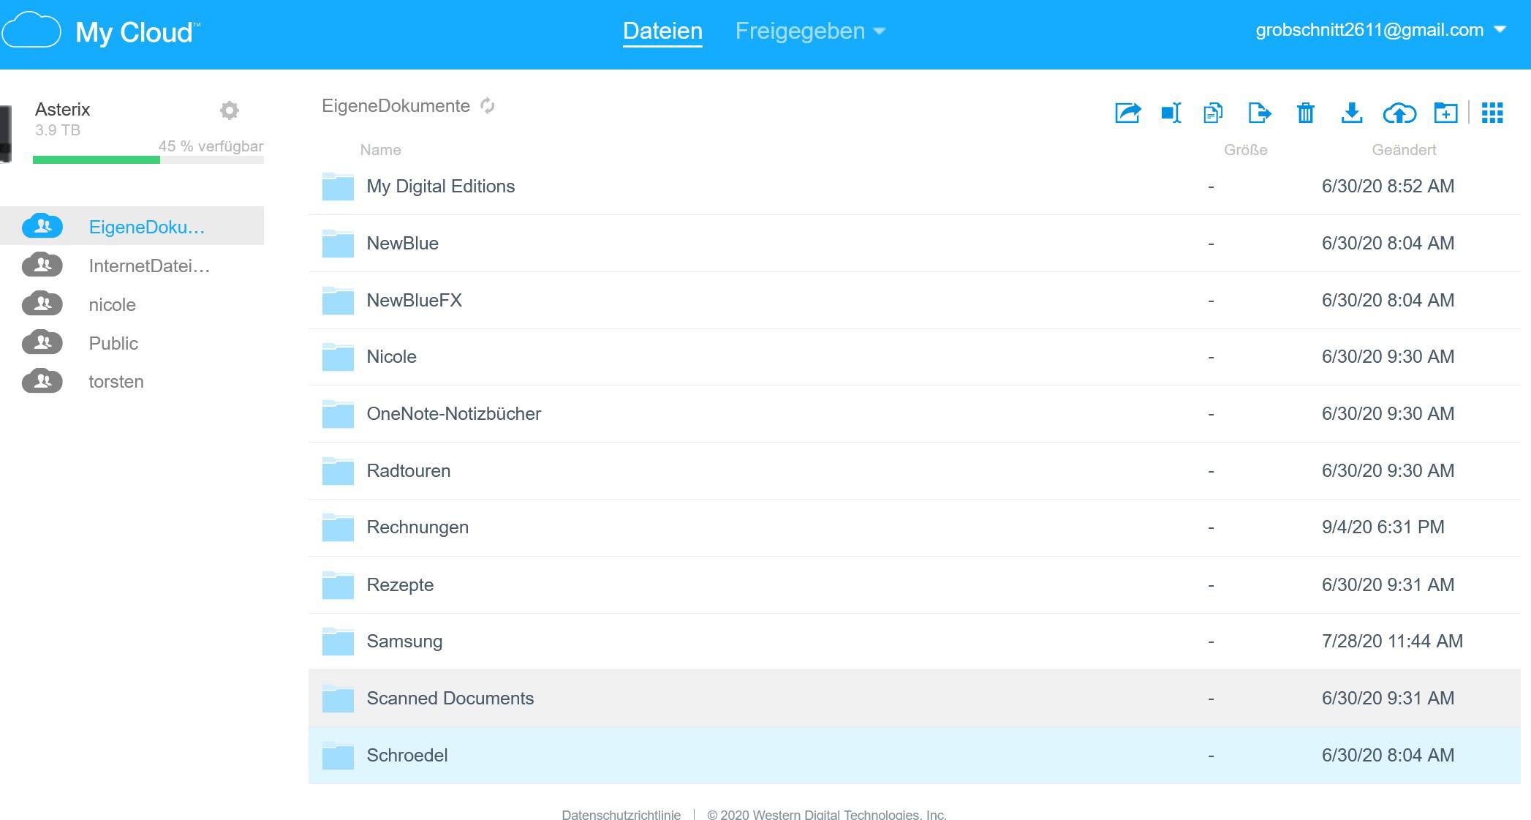Copy the selected folder using the copy icon
1531x820 pixels.
click(1212, 113)
